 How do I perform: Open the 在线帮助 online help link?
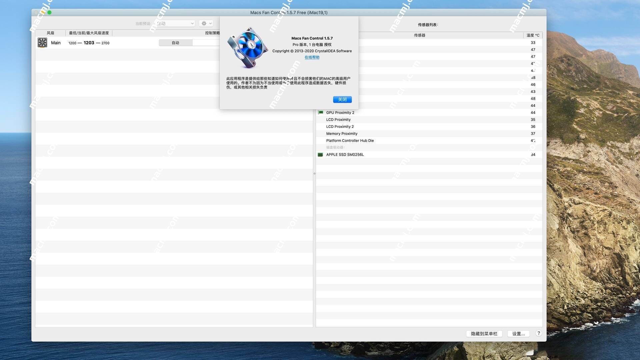[x=312, y=57]
